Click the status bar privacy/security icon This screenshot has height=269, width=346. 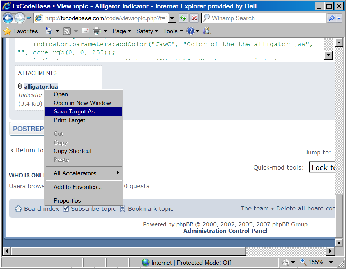[x=286, y=263]
